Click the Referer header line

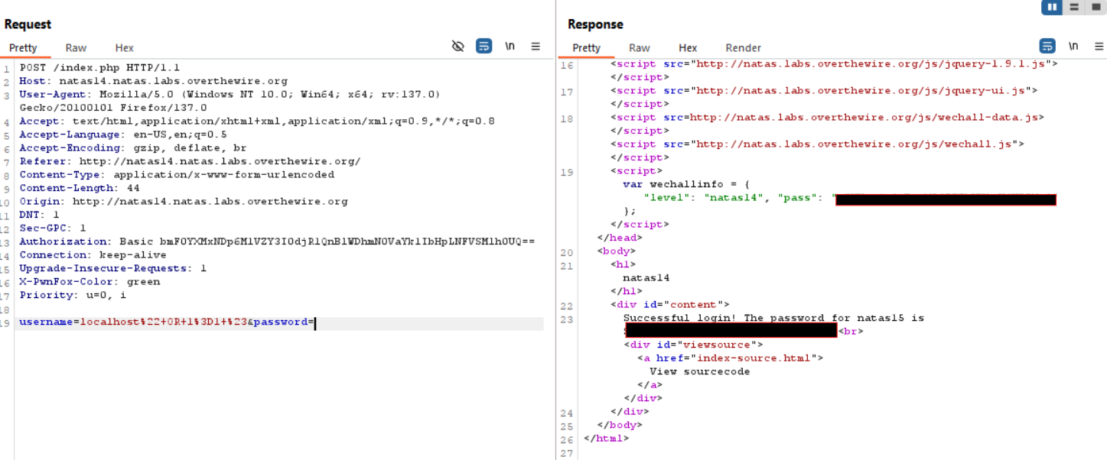coord(190,161)
